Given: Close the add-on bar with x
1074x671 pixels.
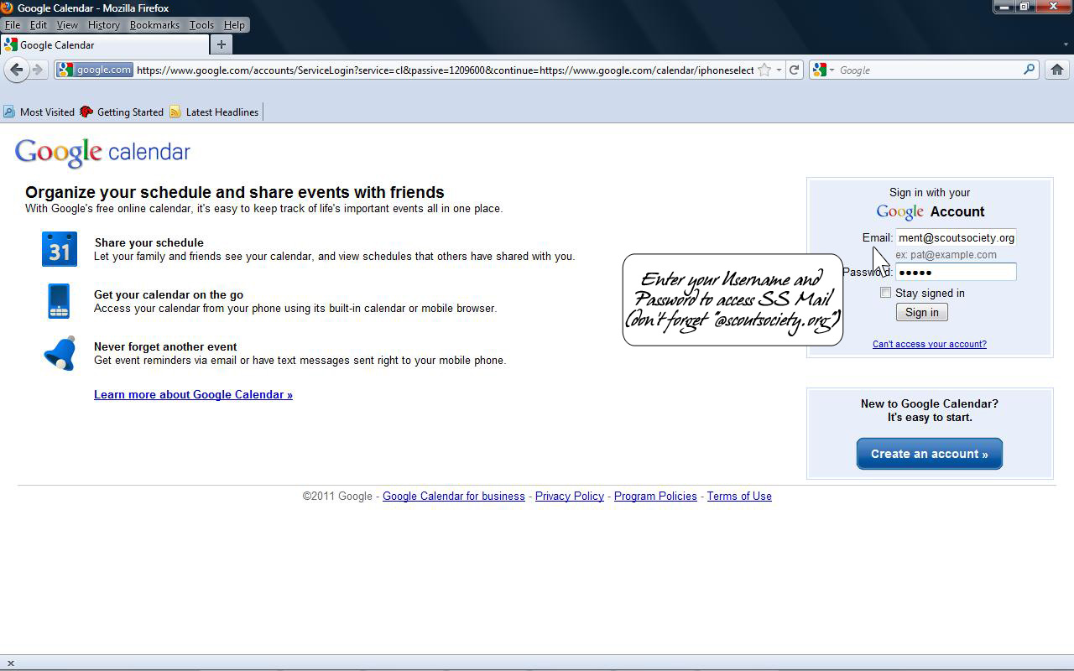Looking at the screenshot, I should coord(10,663).
